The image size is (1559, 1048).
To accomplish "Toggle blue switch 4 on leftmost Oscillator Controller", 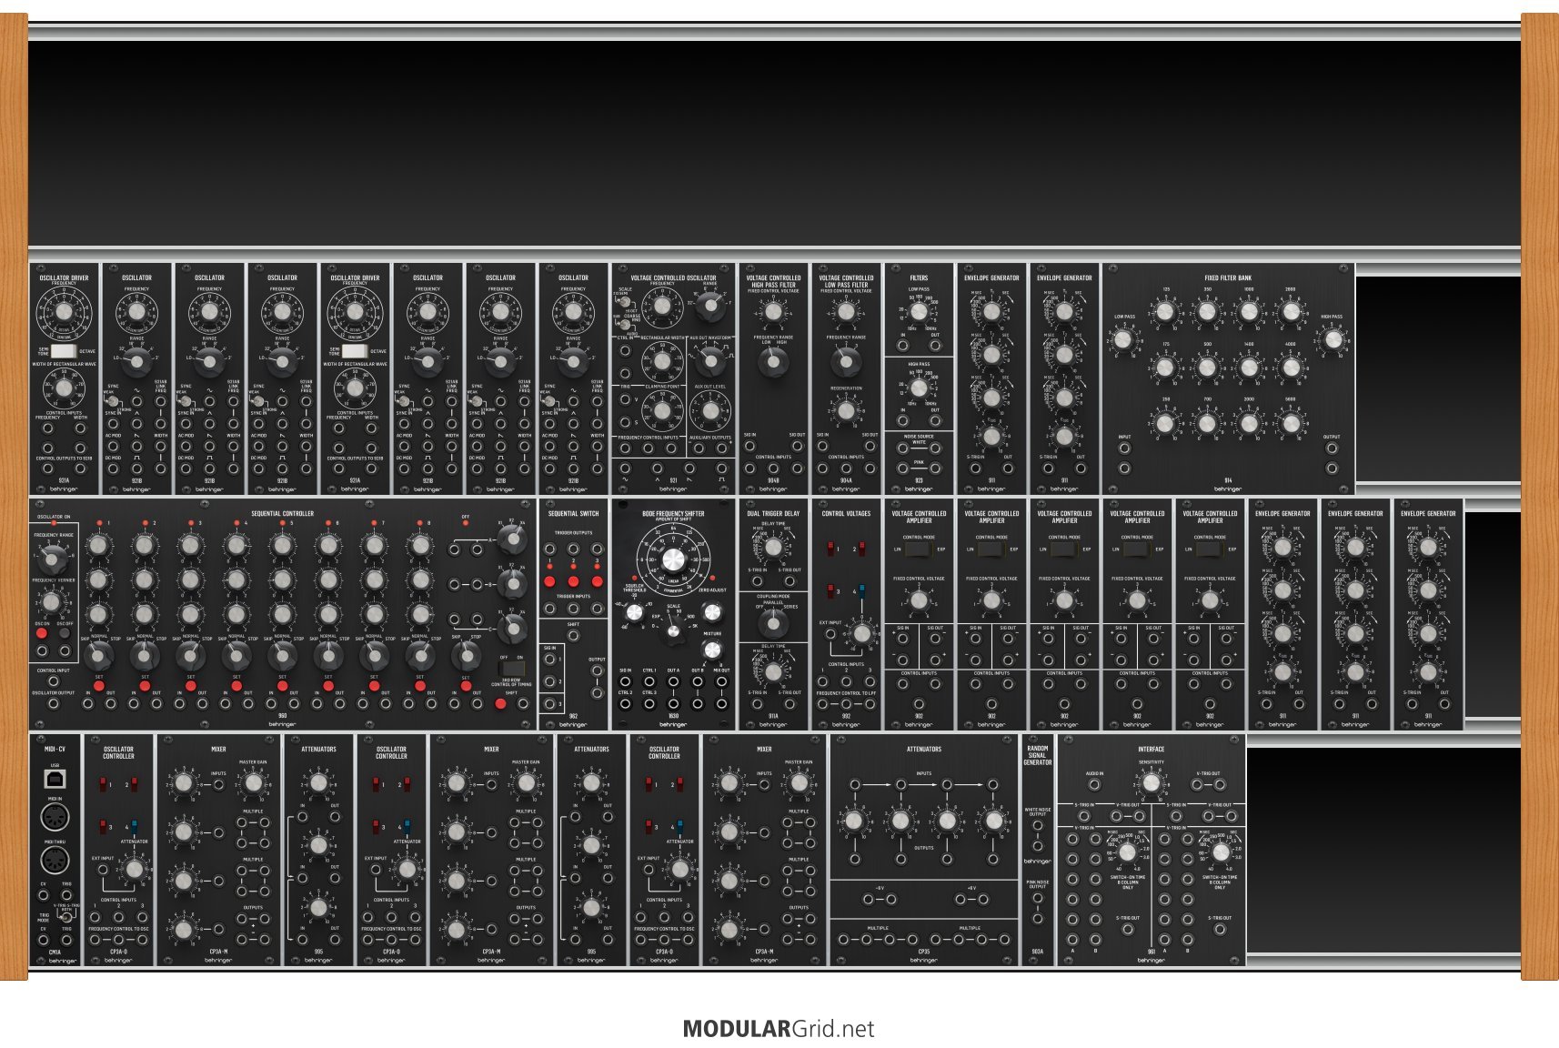I will click(134, 826).
